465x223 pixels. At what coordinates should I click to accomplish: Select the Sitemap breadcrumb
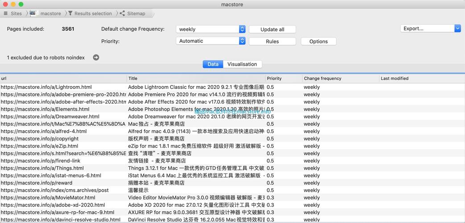point(136,13)
